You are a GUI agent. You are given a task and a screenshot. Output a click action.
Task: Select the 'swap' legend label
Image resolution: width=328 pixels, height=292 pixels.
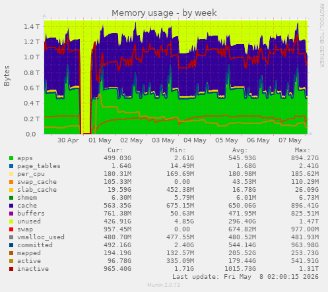coord(25,229)
